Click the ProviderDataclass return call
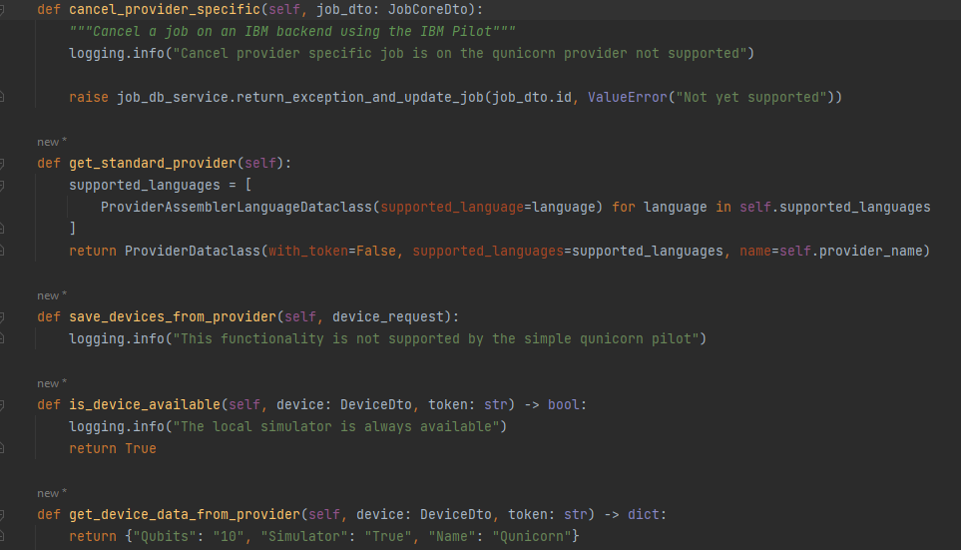 tap(193, 252)
